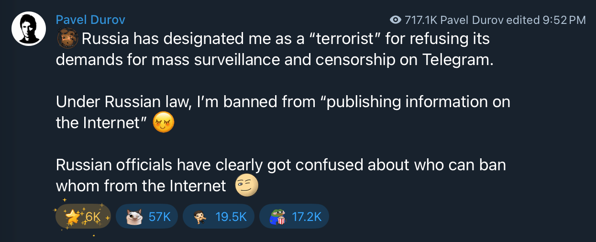This screenshot has width=596, height=242.
Task: Toggle the 17.2K reaction count
Action: 294,217
